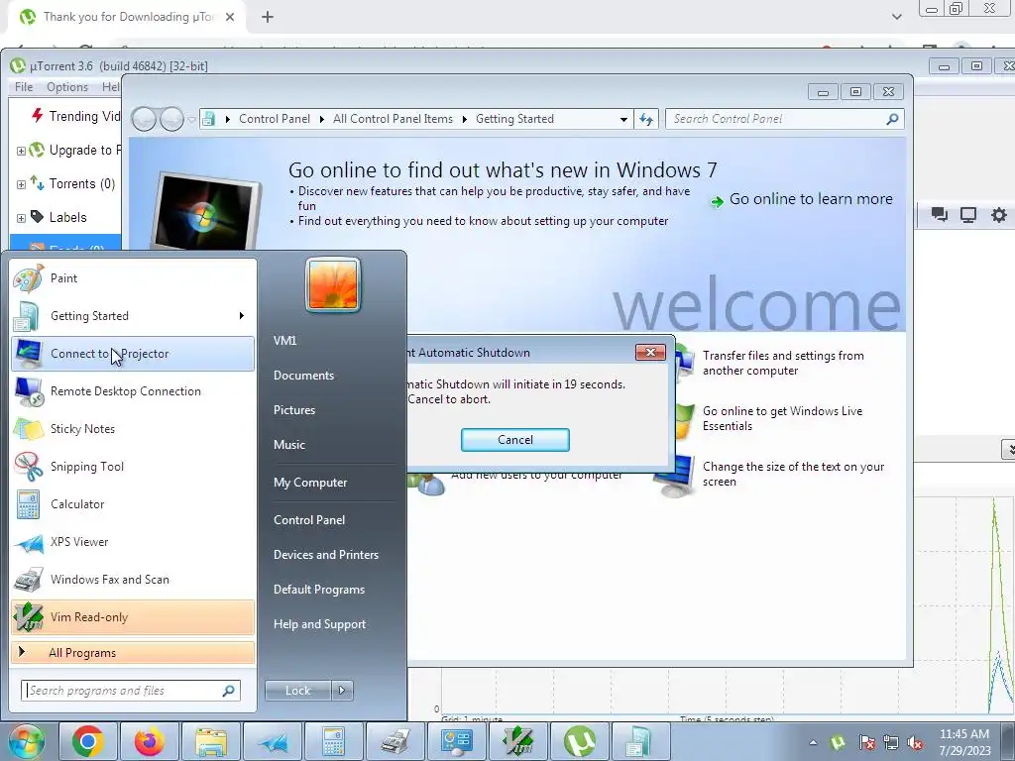This screenshot has height=761, width=1015.
Task: Open the uTorrent File menu
Action: (x=24, y=87)
